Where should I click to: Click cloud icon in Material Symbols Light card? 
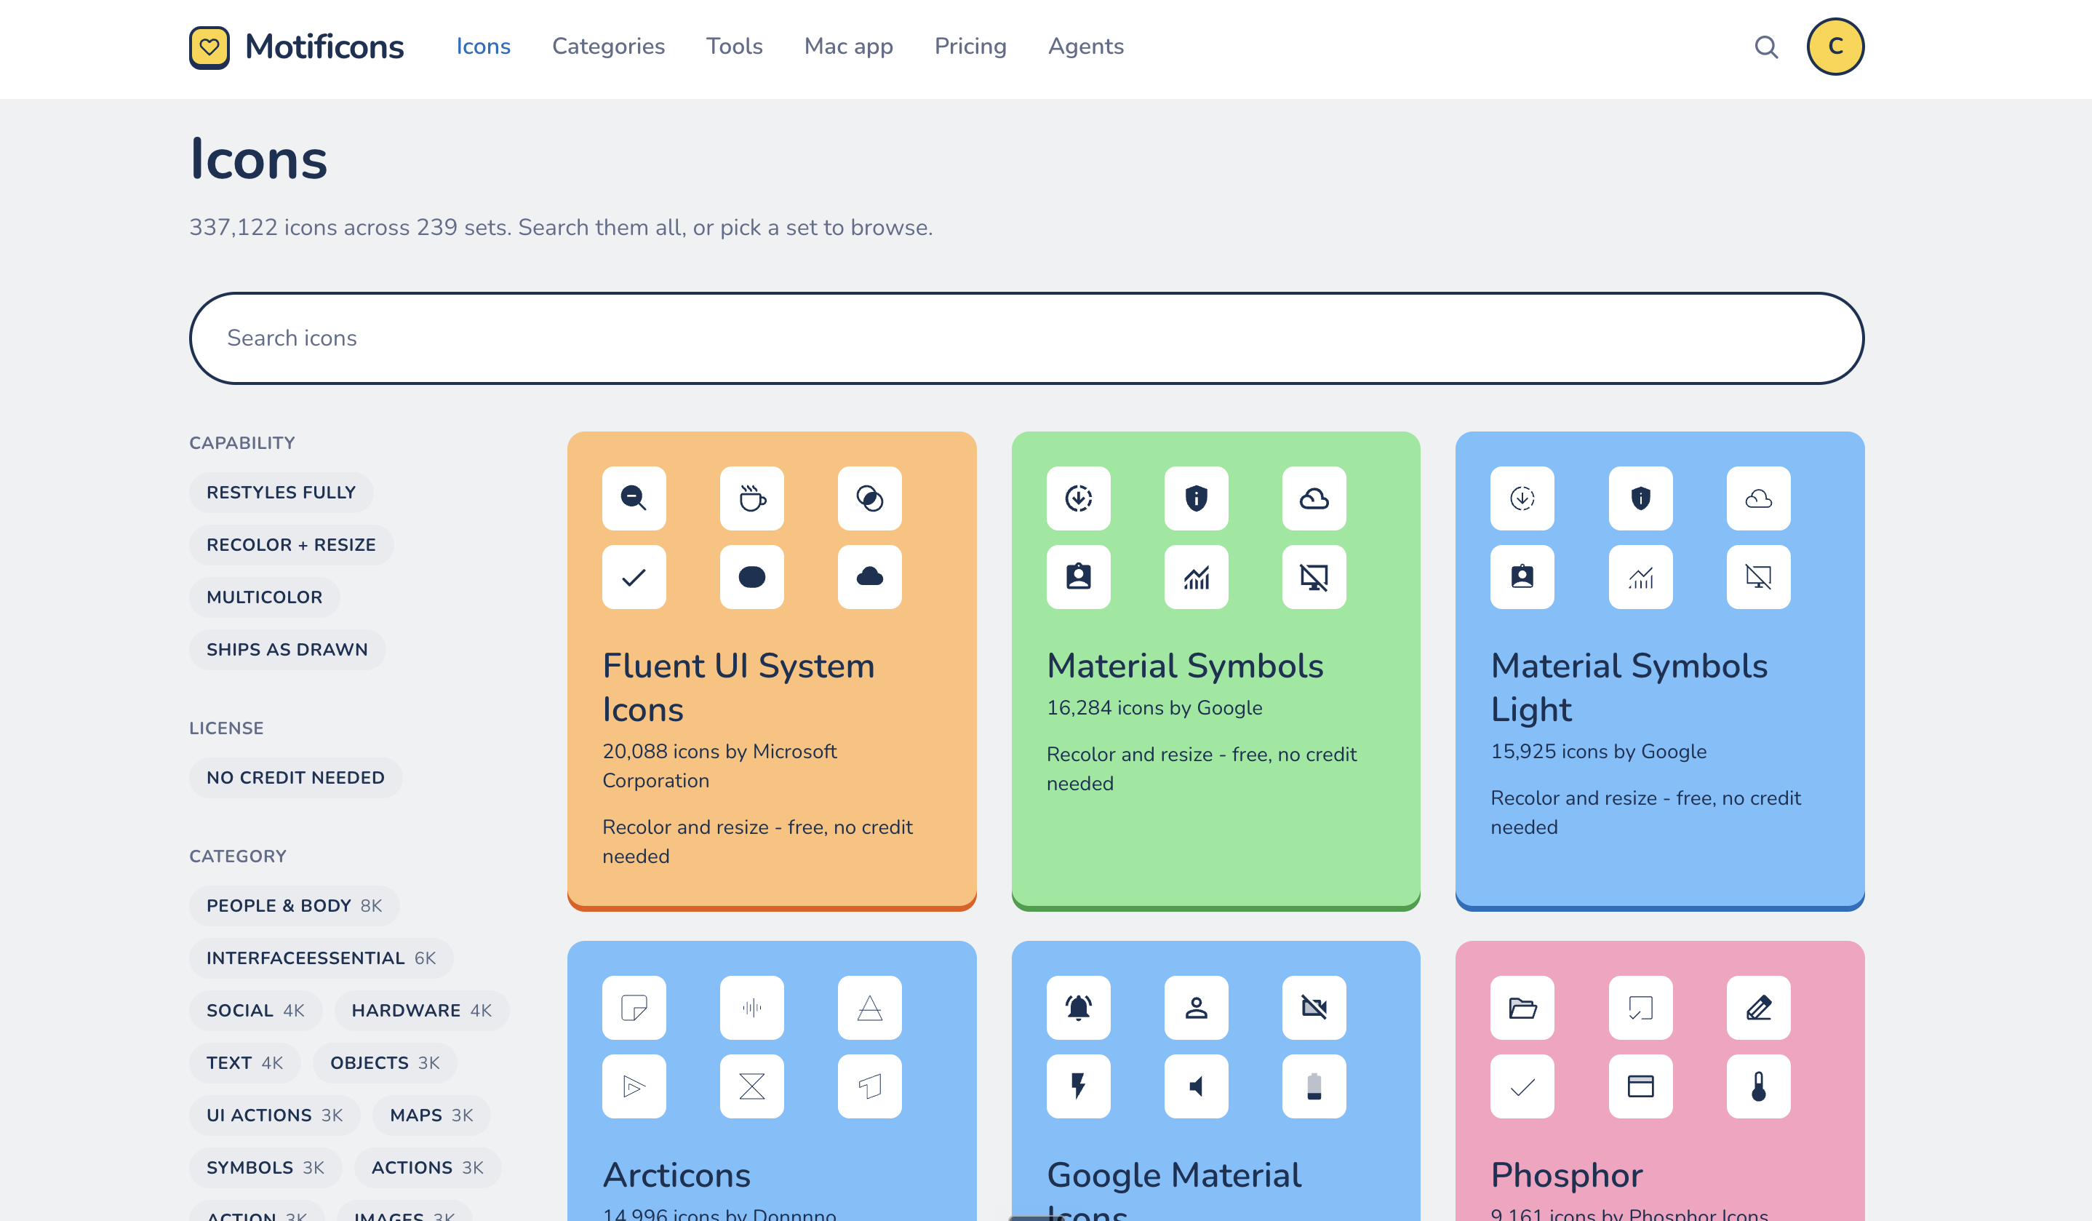1758,498
